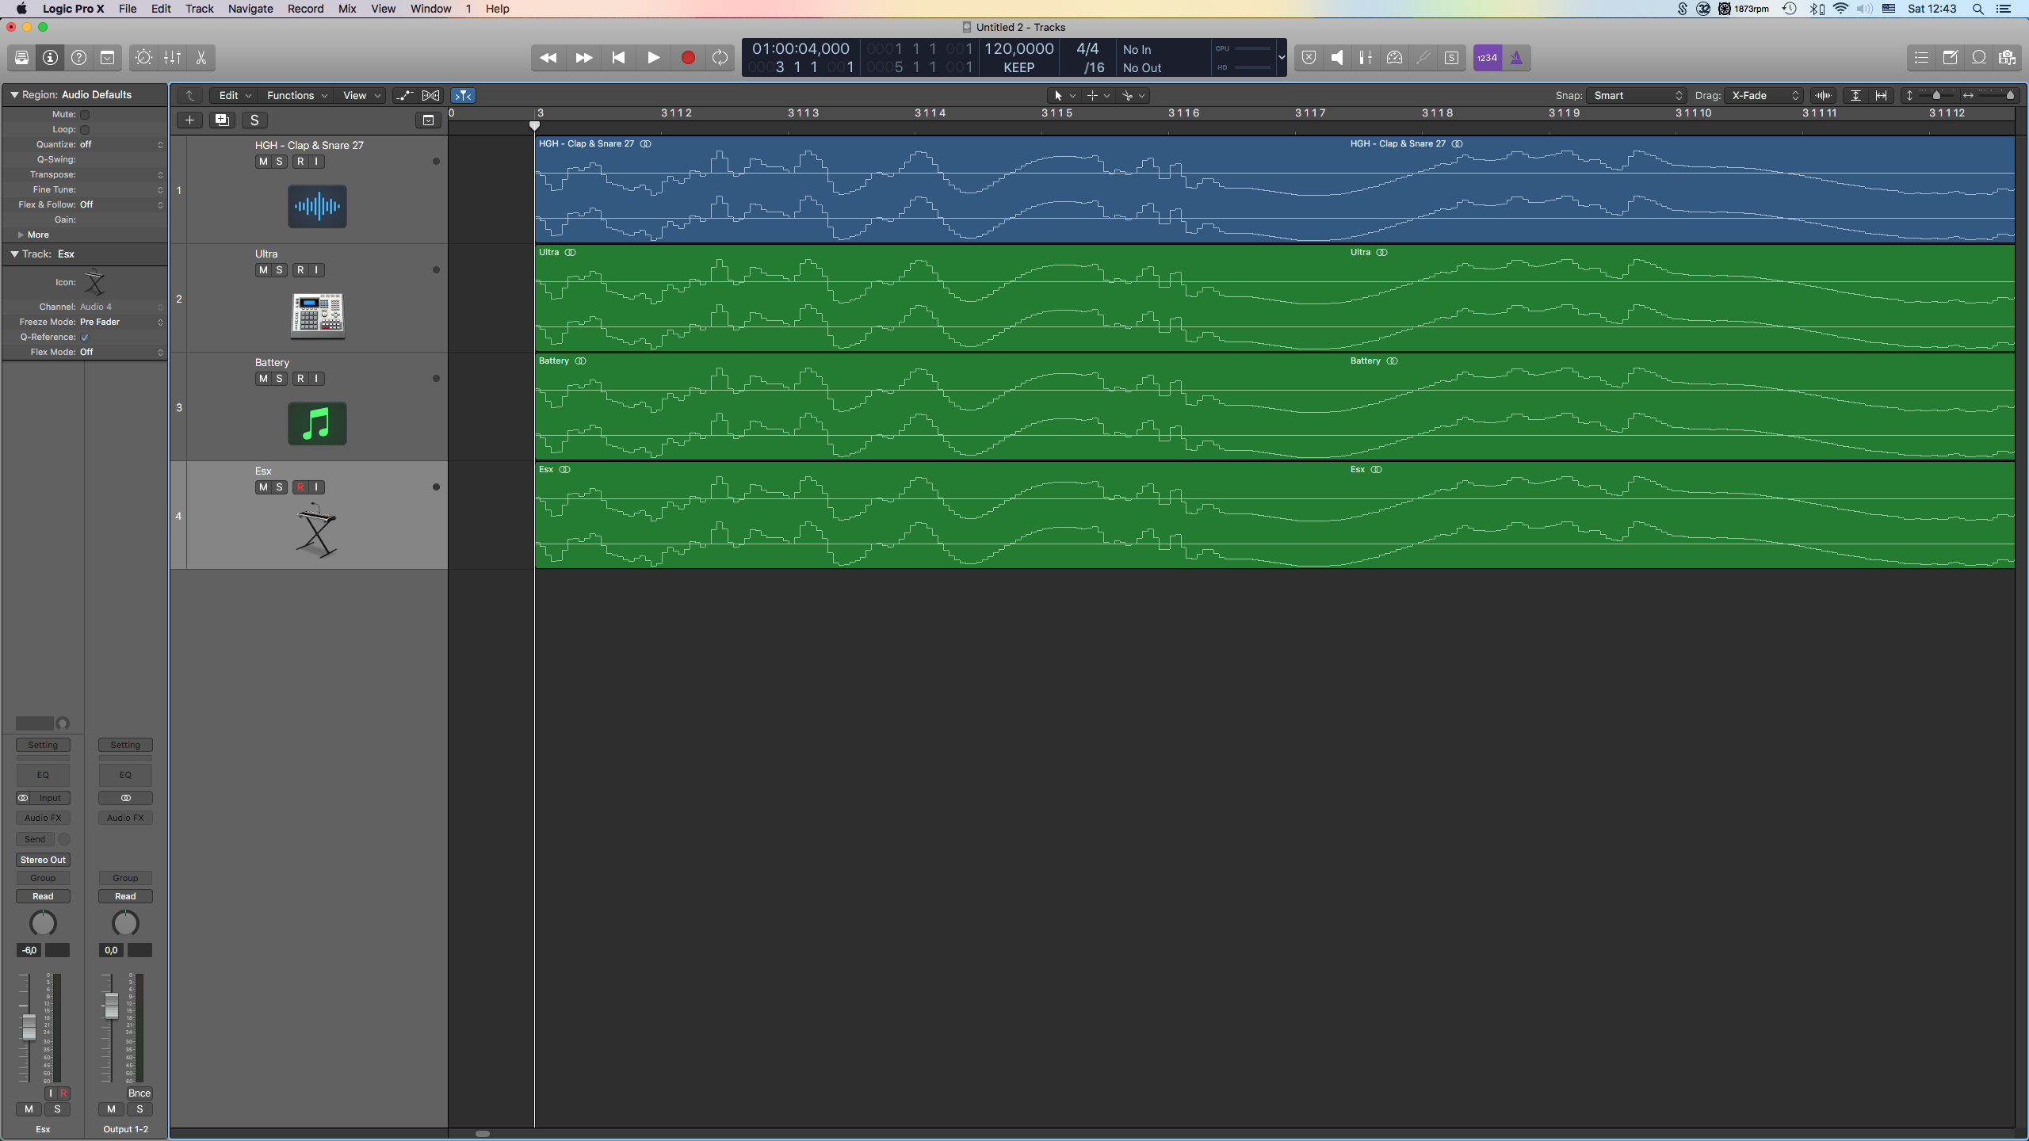Open the Drag X-Fade dropdown
Image resolution: width=2029 pixels, height=1141 pixels.
click(1765, 96)
